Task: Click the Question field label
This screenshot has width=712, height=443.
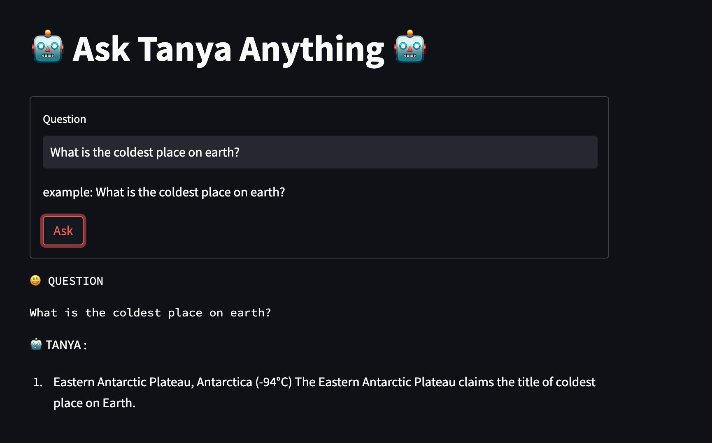Action: (65, 119)
